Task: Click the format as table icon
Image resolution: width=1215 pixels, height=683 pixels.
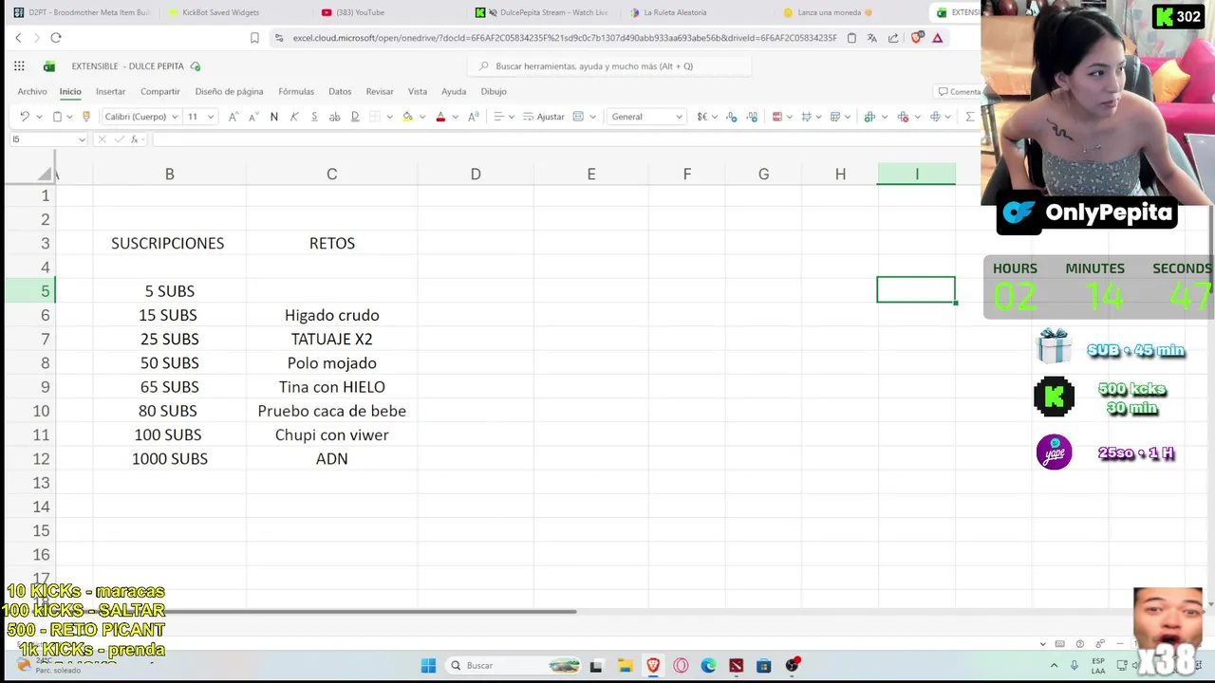Action: point(806,117)
